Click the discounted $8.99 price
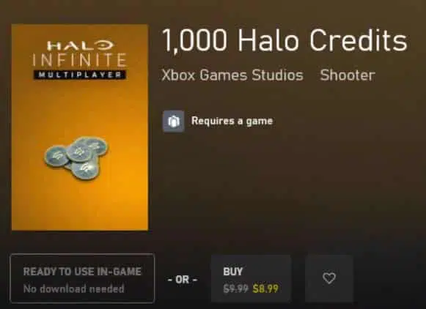The height and width of the screenshot is (309, 426). tap(265, 288)
